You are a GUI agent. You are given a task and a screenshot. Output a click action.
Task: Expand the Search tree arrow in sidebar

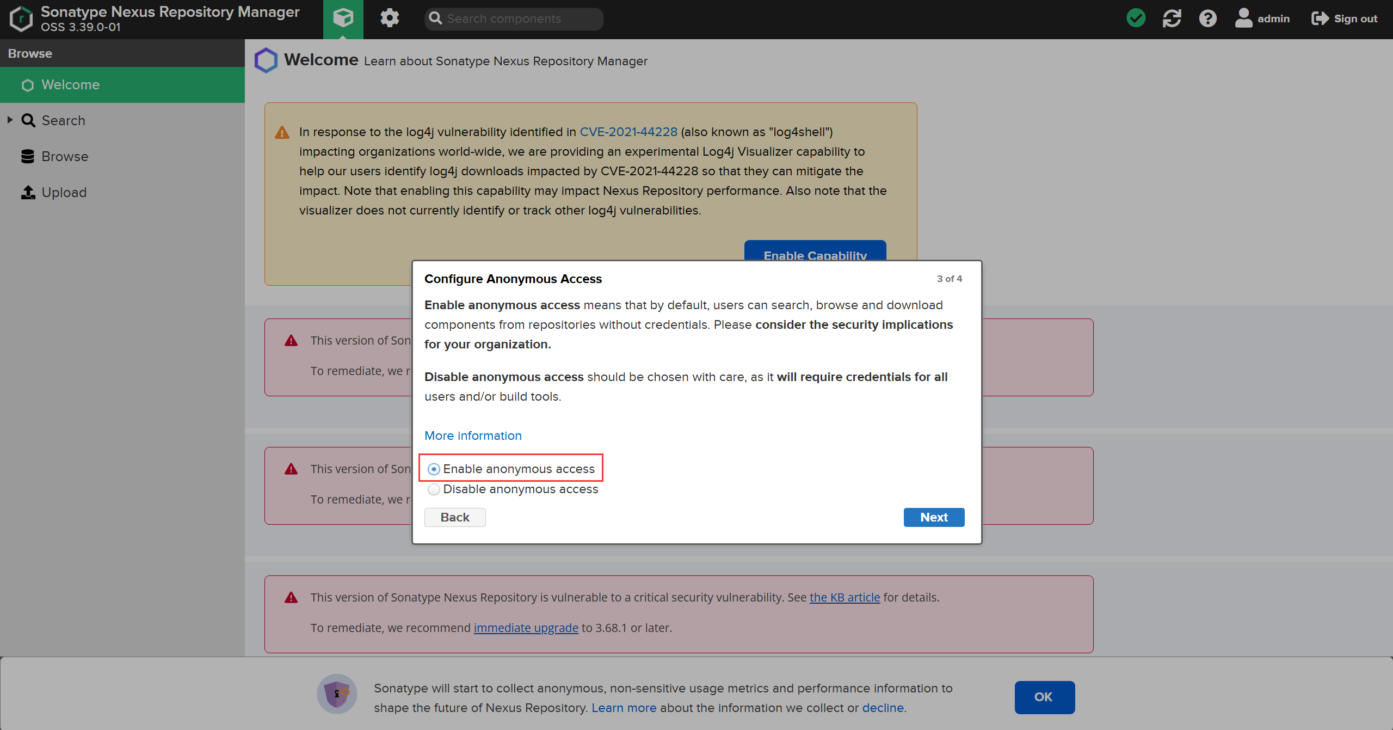10,120
